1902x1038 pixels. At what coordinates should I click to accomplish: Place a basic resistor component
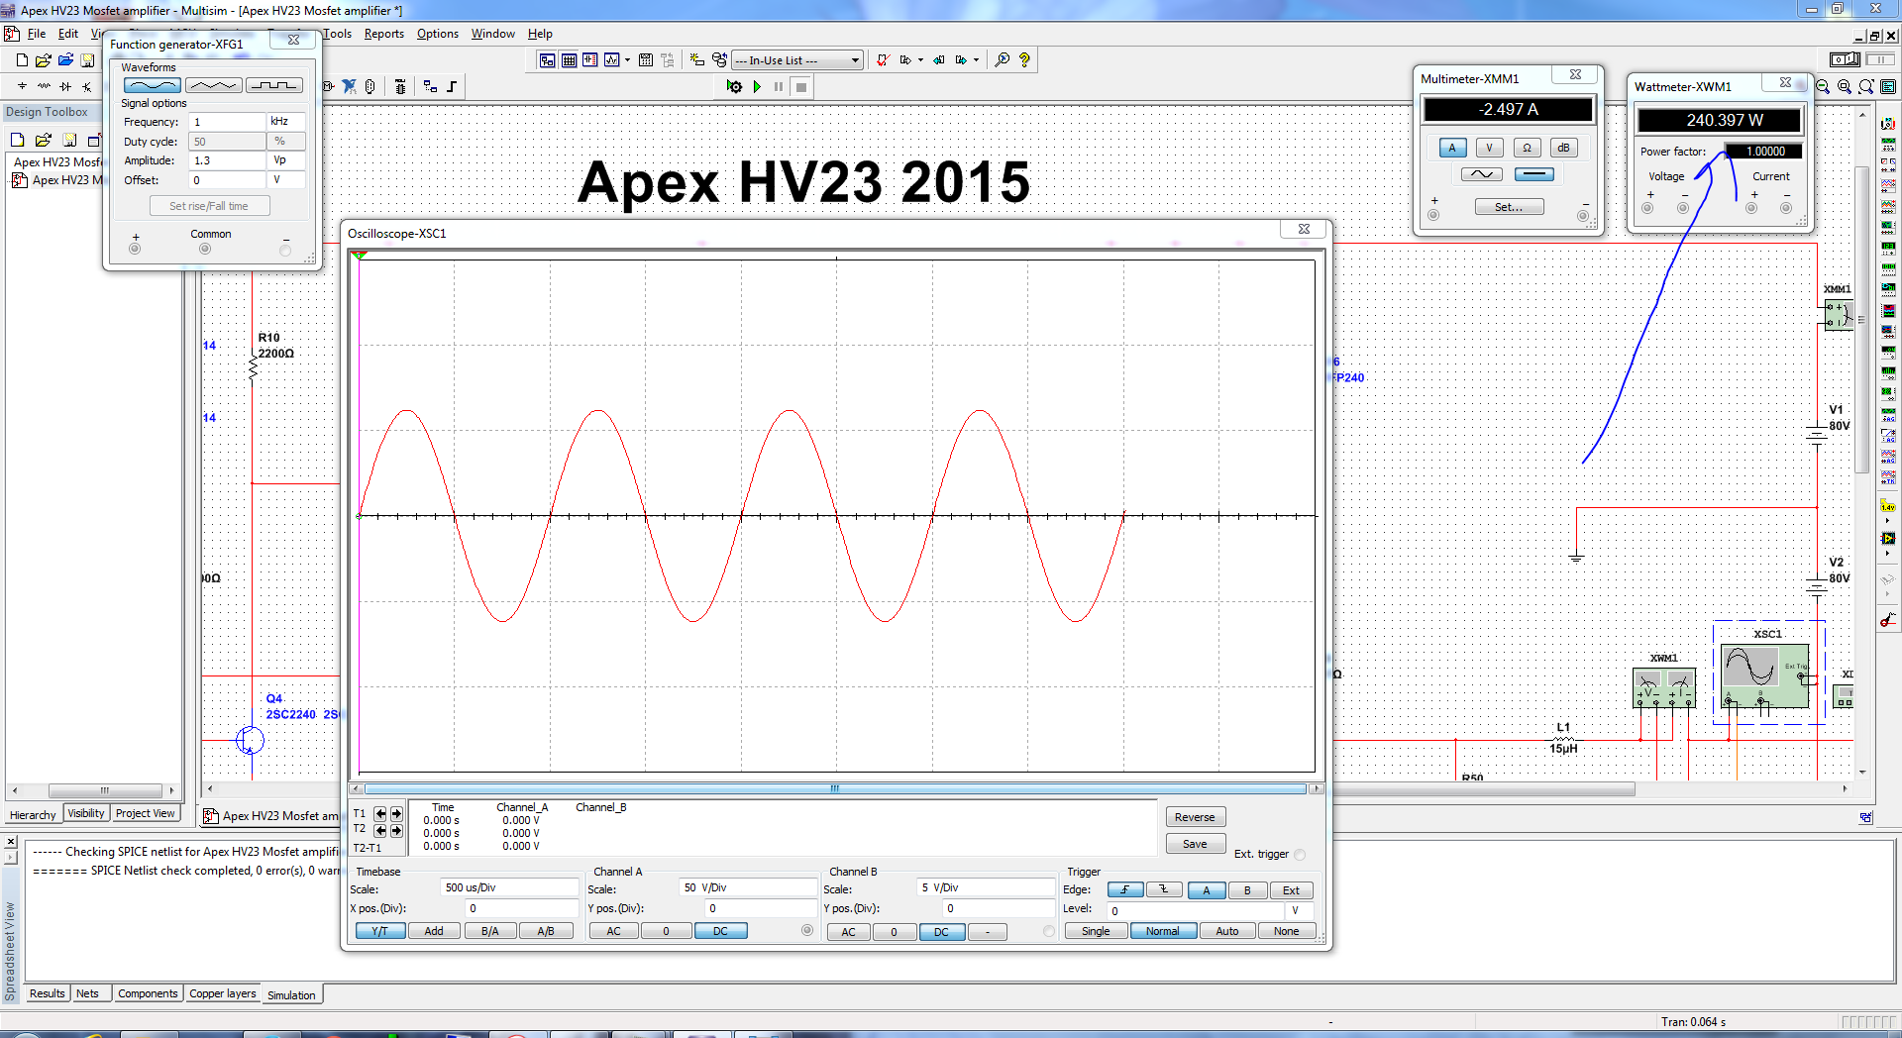tap(44, 87)
